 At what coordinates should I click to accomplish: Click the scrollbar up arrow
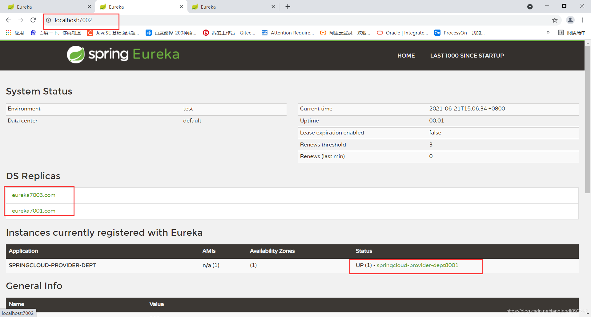[x=588, y=43]
